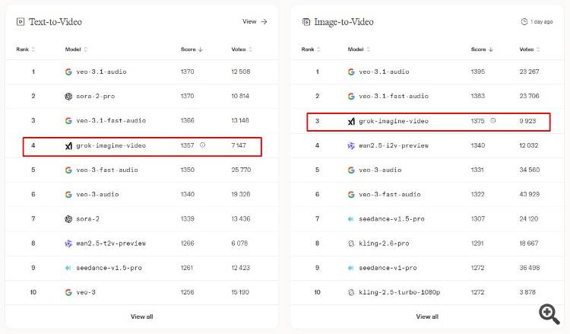Click votes value 12 508

(x=241, y=72)
